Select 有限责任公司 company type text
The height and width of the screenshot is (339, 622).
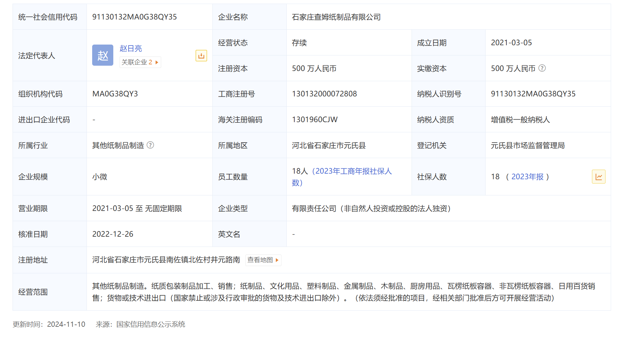372,208
